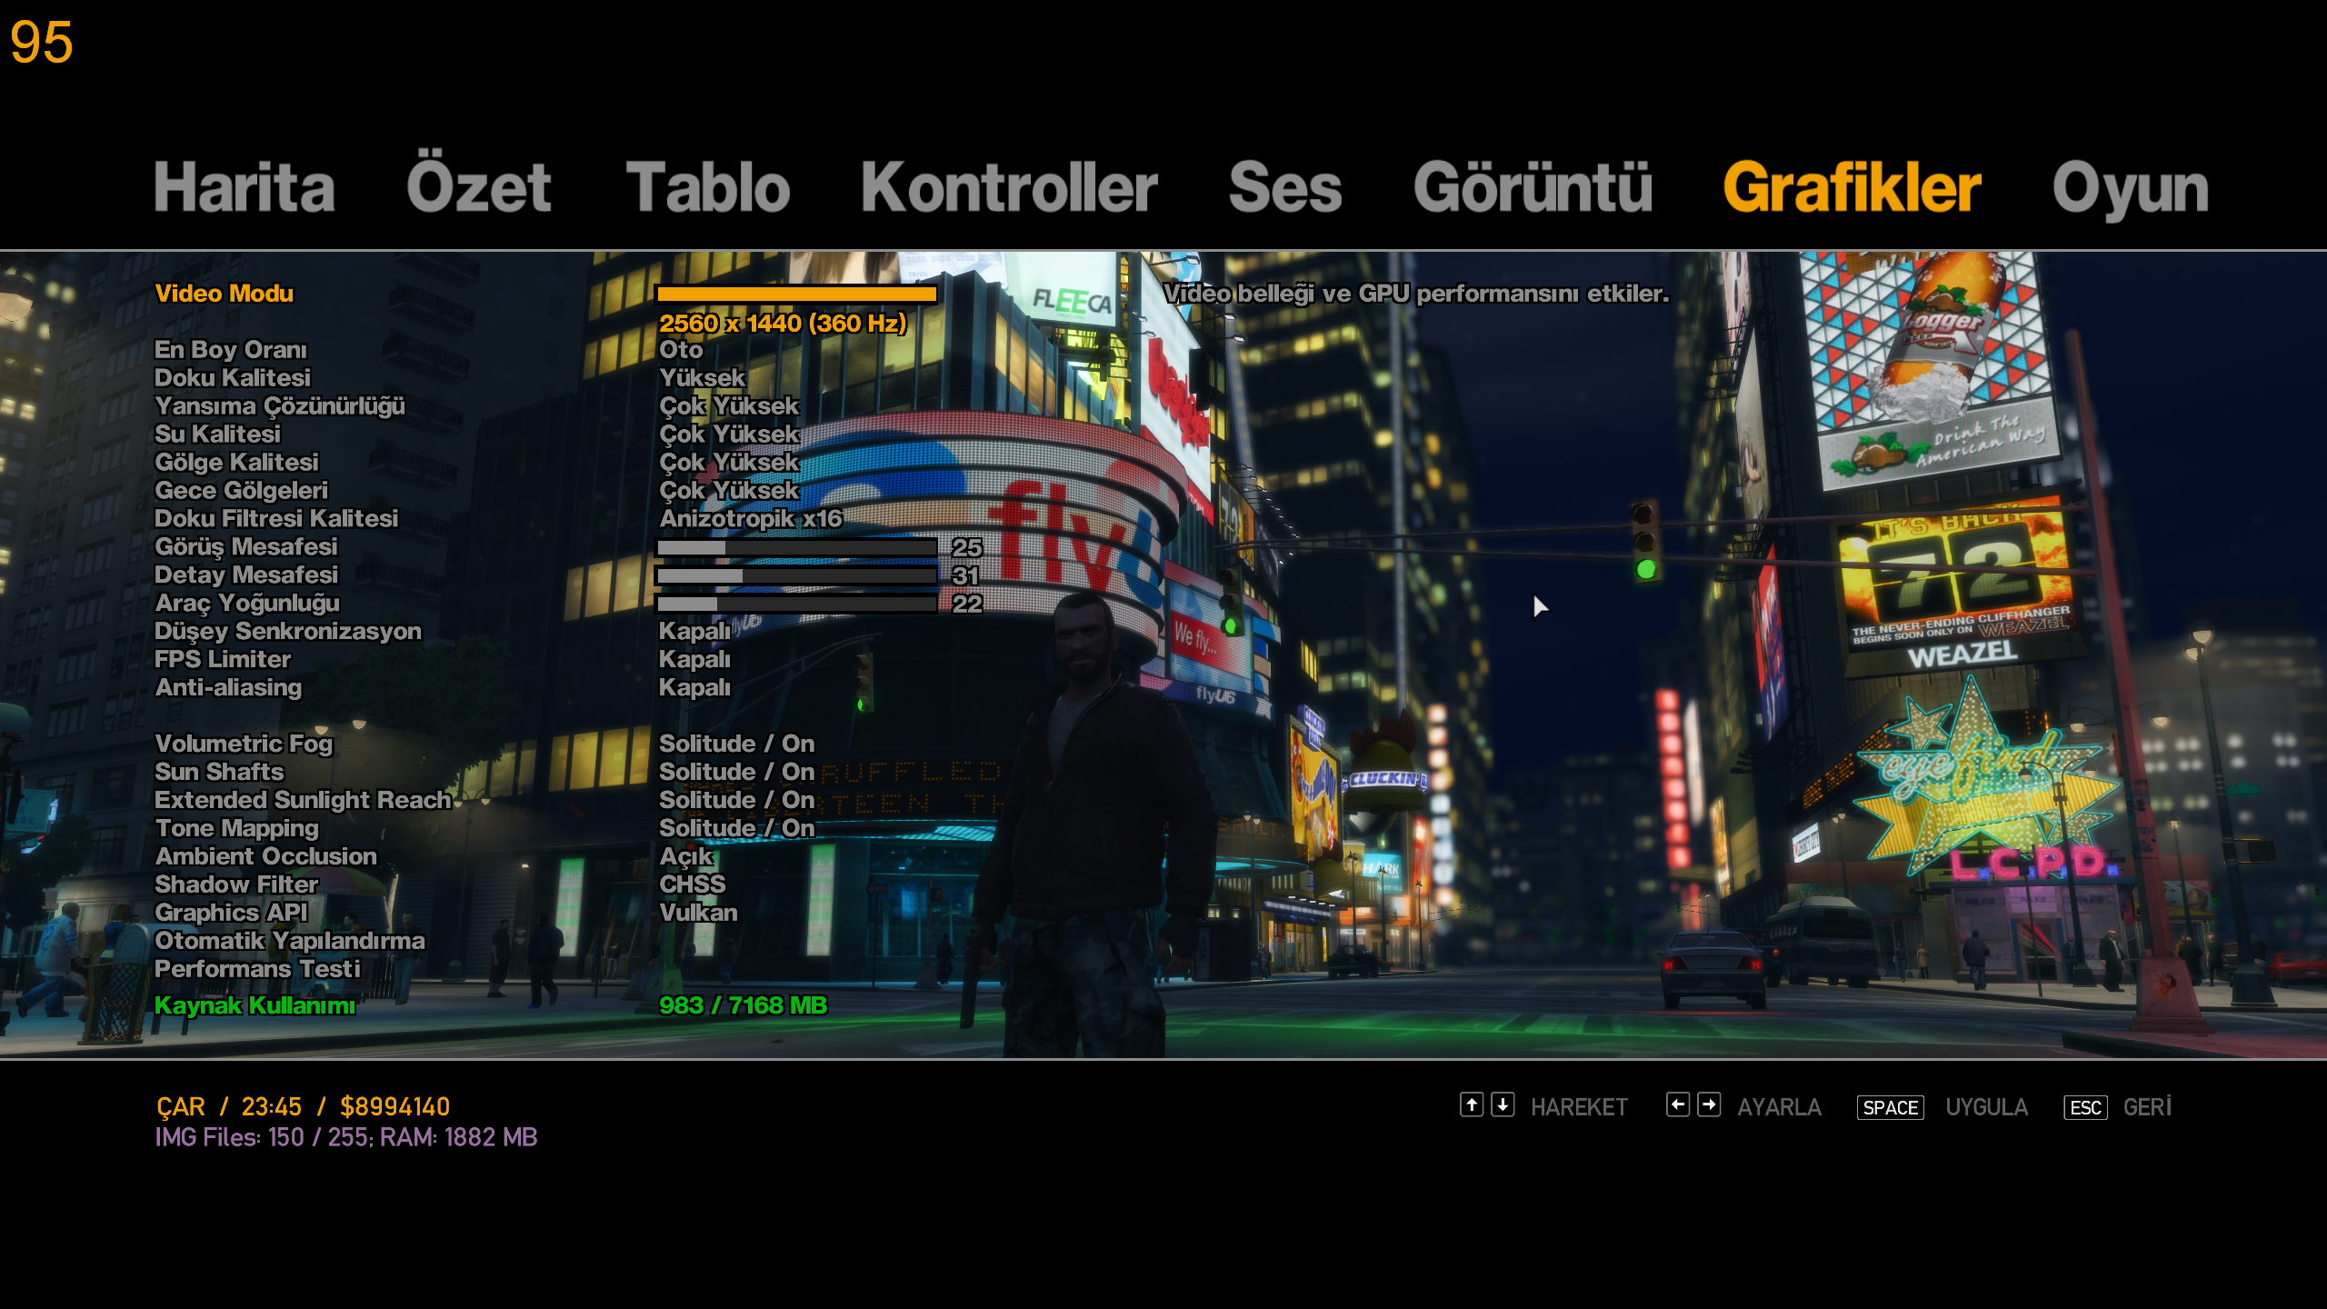Run the Performans Testi benchmark

[257, 969]
